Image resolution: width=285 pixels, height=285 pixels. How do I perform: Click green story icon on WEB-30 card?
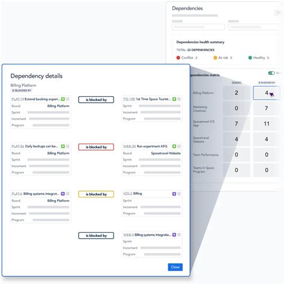click(174, 146)
